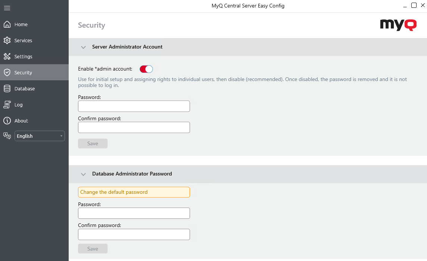
Task: Open the Home page icon
Action: coord(7,24)
